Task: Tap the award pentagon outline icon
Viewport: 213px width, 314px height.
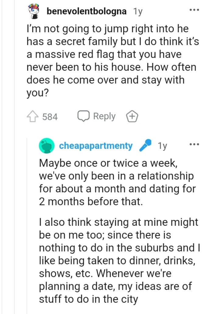Action: [x=132, y=116]
